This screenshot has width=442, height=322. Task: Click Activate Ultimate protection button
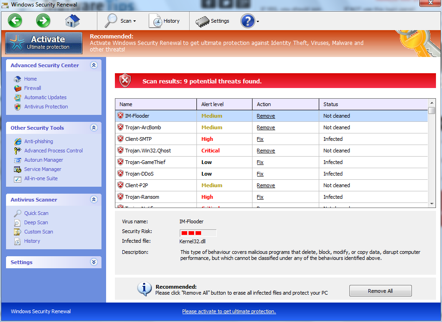pyautogui.click(x=44, y=43)
